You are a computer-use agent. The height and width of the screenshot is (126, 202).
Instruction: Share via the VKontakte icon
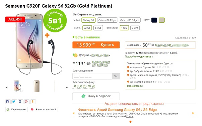tap(20, 102)
